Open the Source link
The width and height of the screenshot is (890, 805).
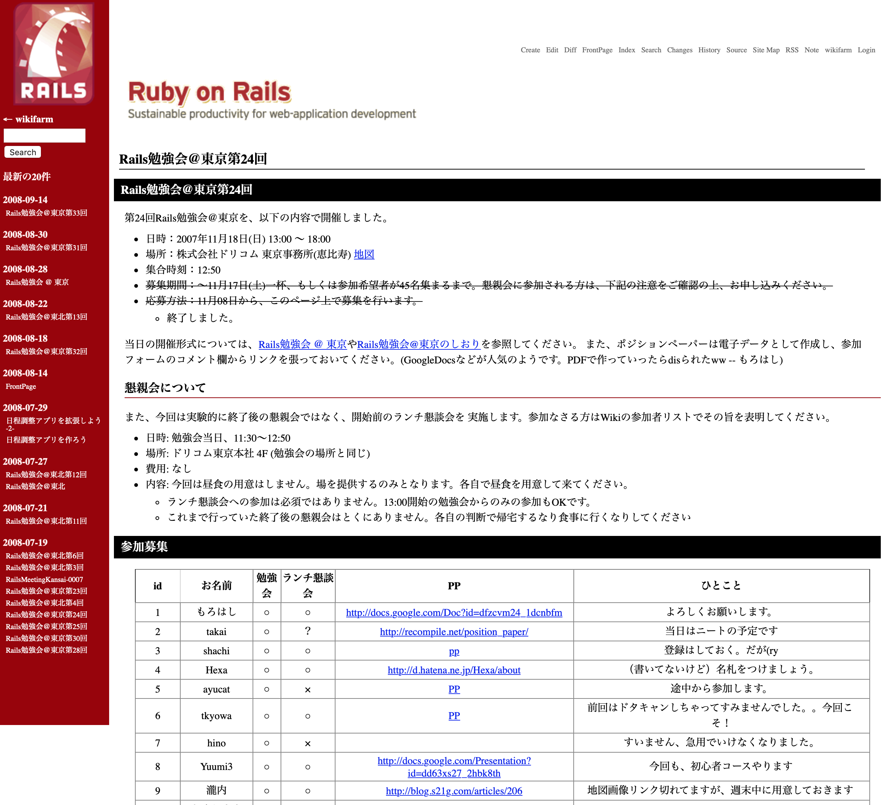(x=736, y=50)
